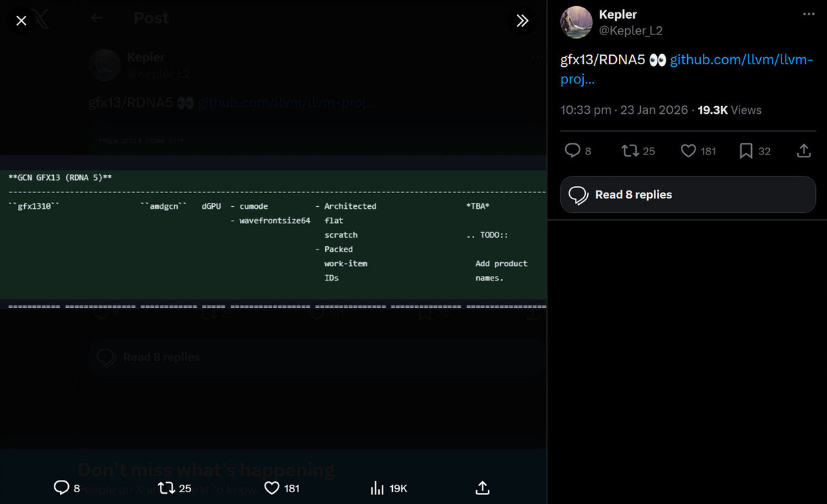Repost via the bottom-bar icon with 25
The width and height of the screenshot is (827, 504).
pyautogui.click(x=174, y=488)
